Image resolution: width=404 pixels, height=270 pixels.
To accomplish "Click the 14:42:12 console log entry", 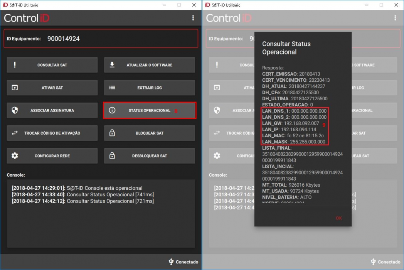I will [x=83, y=201].
